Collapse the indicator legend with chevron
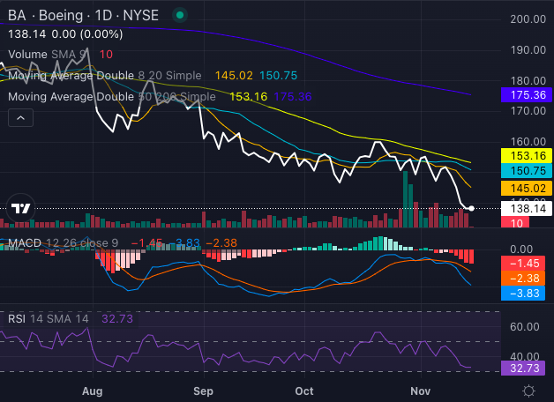This screenshot has height=402, width=554. click(x=21, y=117)
